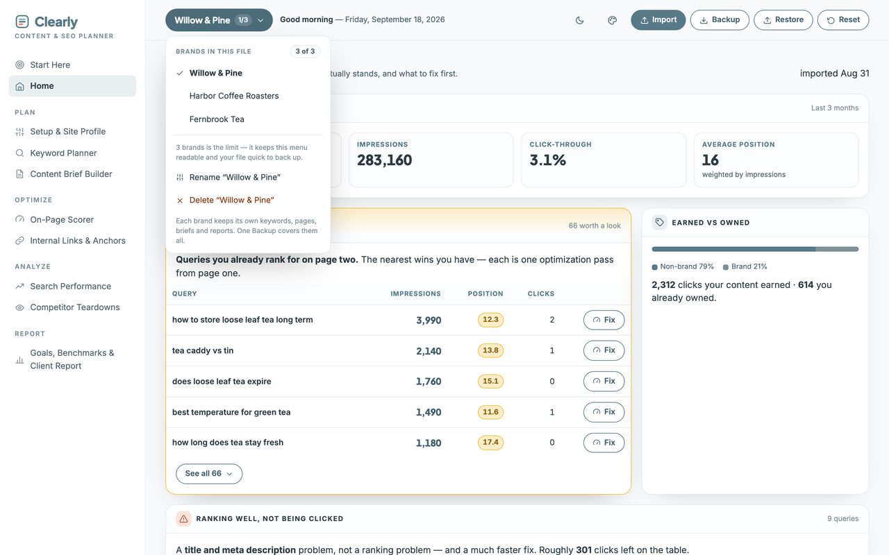This screenshot has width=889, height=555.
Task: Fix 'best temperature for green tea' query
Action: pos(604,412)
